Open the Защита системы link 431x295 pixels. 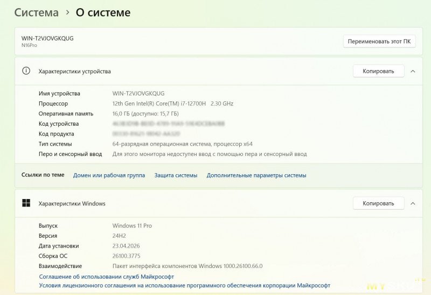(x=176, y=175)
